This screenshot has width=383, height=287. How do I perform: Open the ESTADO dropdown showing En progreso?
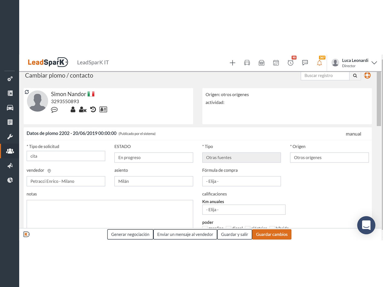pyautogui.click(x=154, y=158)
